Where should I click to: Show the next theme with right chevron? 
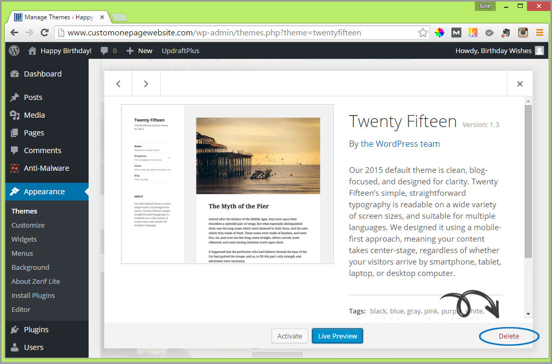pyautogui.click(x=146, y=84)
